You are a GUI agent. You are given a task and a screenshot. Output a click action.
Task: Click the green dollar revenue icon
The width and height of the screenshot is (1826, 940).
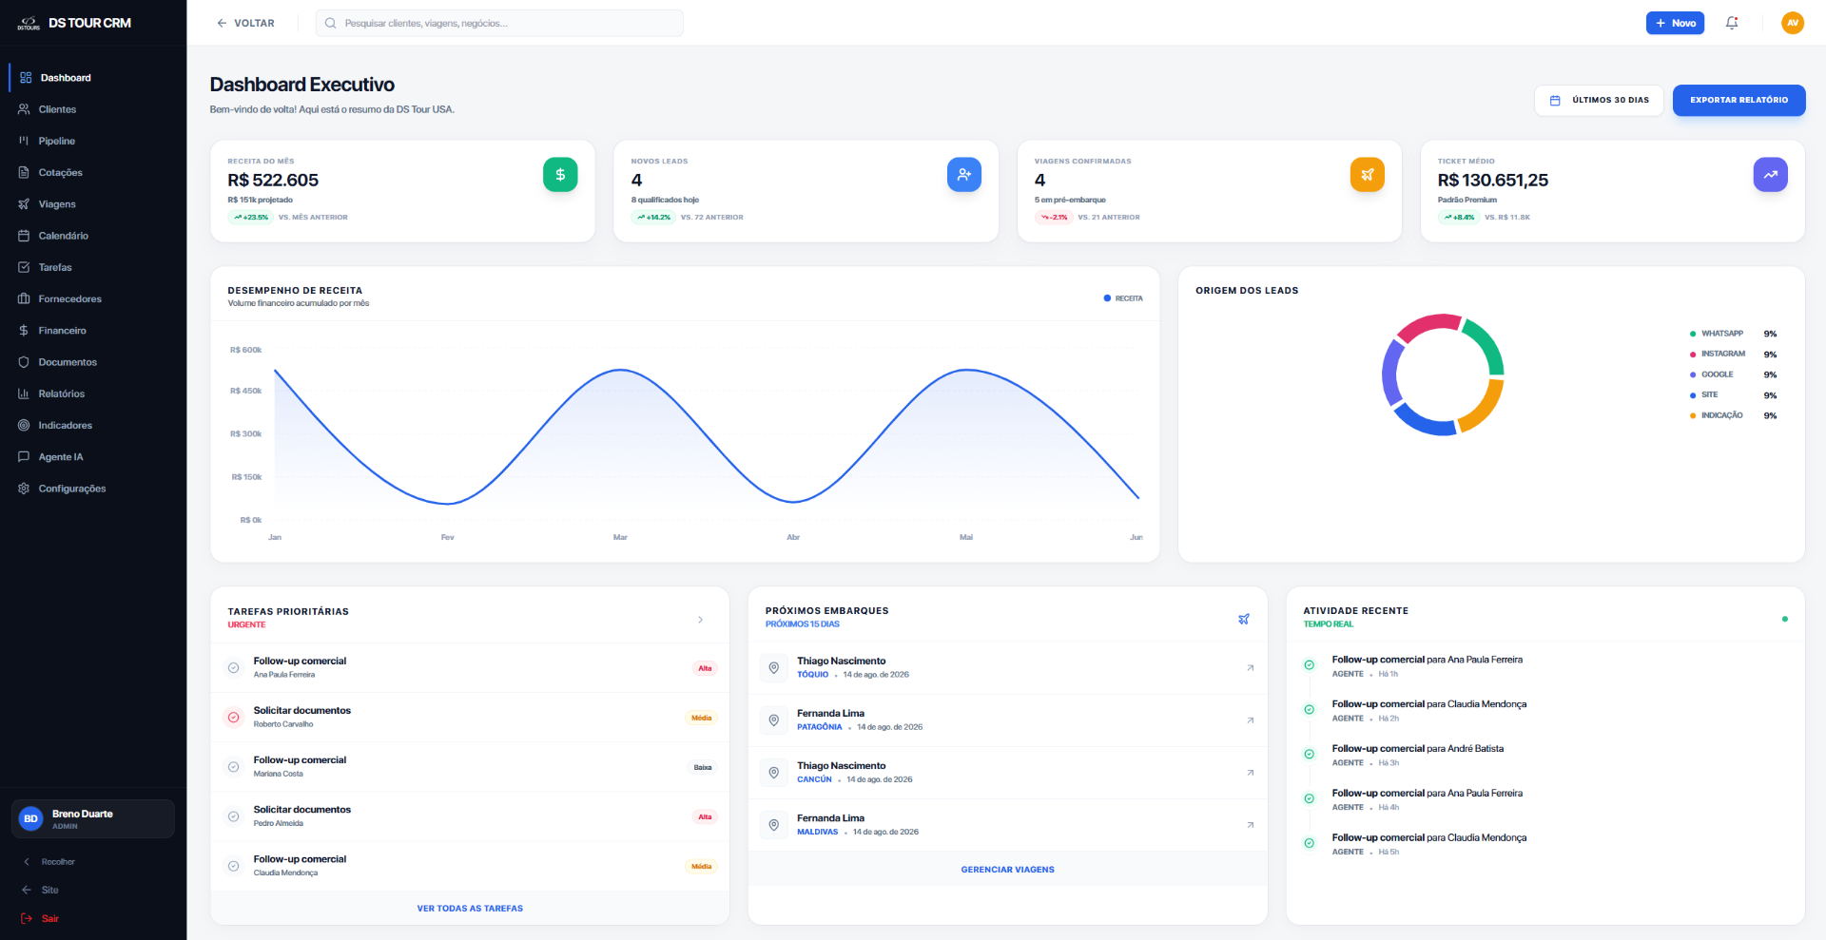pyautogui.click(x=560, y=174)
